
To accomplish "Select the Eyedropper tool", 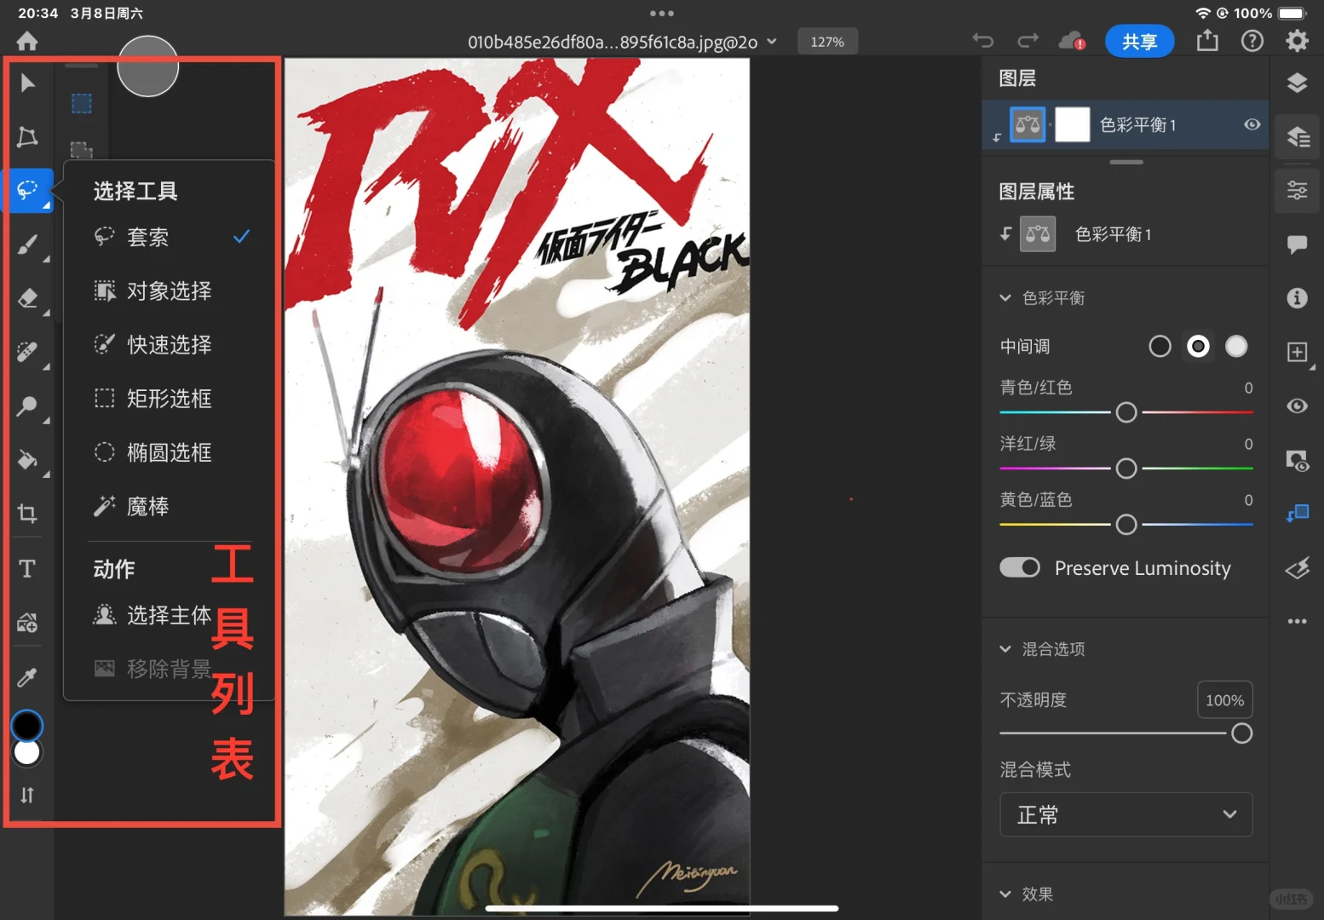I will (26, 676).
